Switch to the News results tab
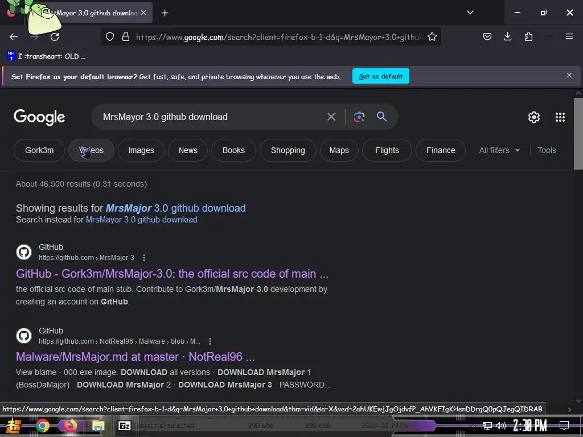This screenshot has width=583, height=437. click(x=188, y=150)
